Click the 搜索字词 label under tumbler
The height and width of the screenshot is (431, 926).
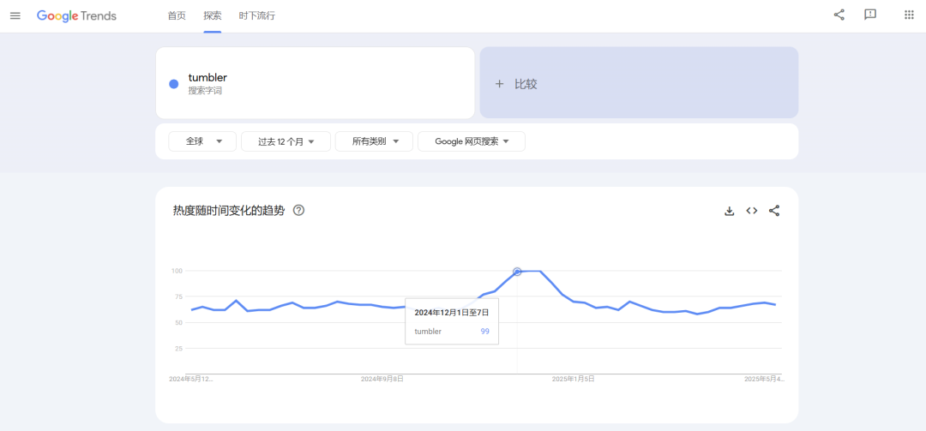[205, 91]
